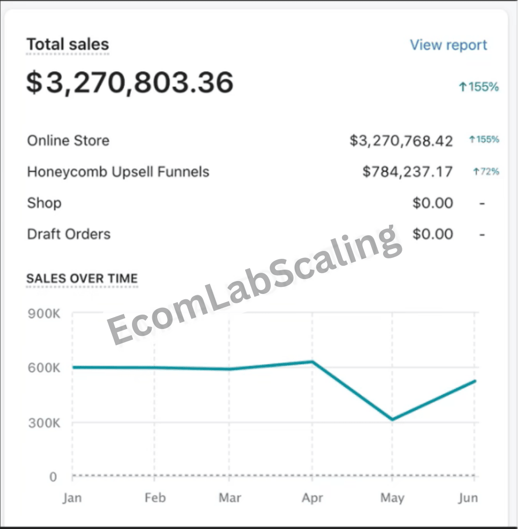Select the Honeycomb Upsell Funnels row label
The width and height of the screenshot is (518, 529).
(x=118, y=172)
